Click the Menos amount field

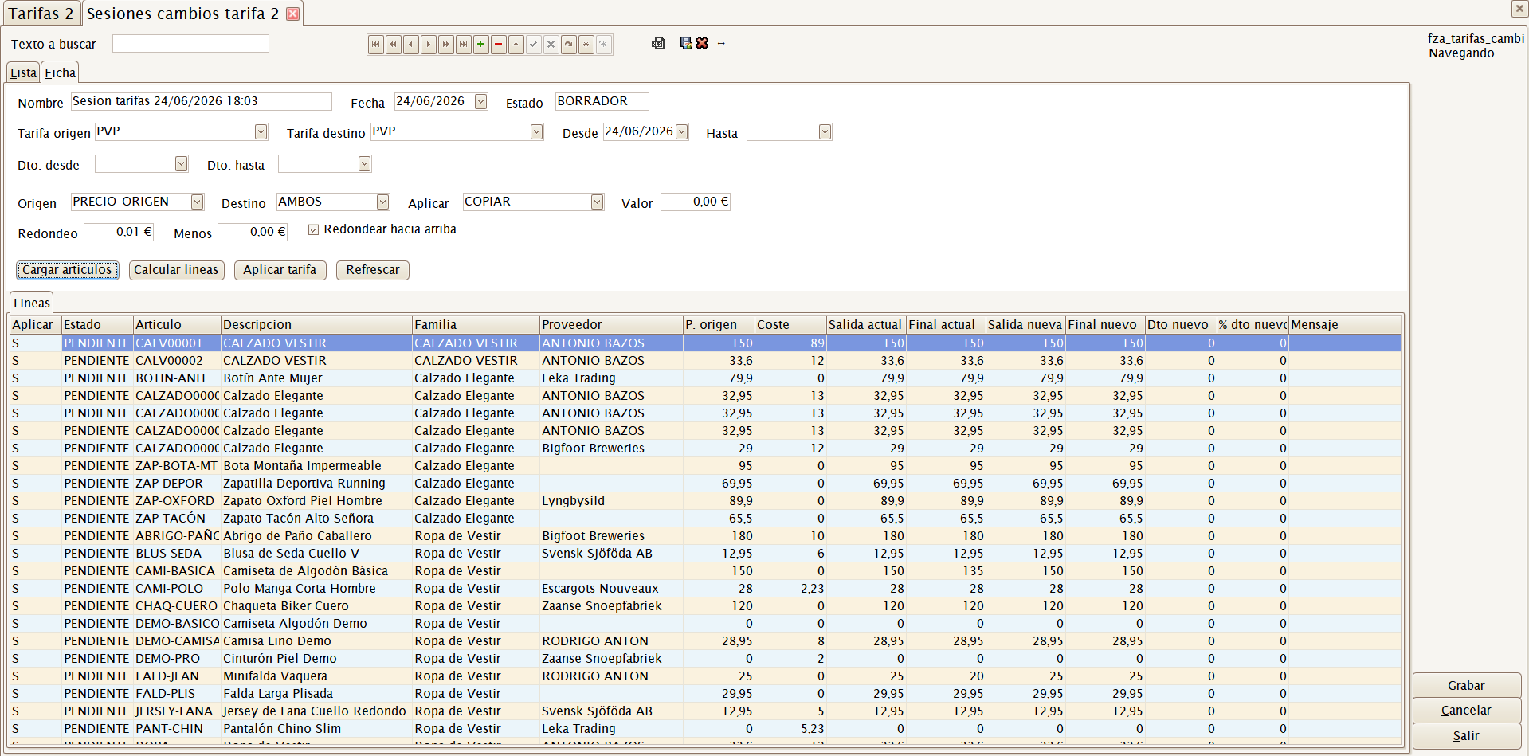pyautogui.click(x=253, y=232)
